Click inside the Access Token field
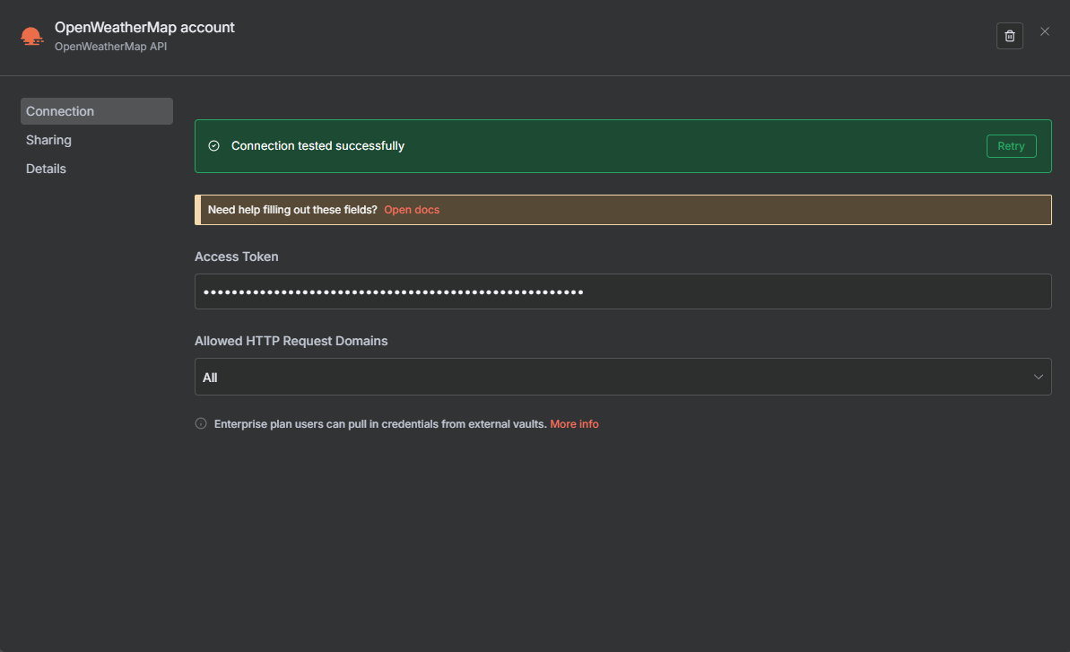The image size is (1070, 652). pyautogui.click(x=622, y=291)
